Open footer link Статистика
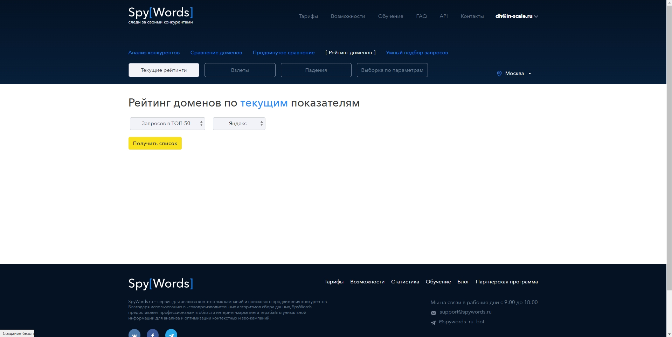672x337 pixels. click(x=405, y=282)
